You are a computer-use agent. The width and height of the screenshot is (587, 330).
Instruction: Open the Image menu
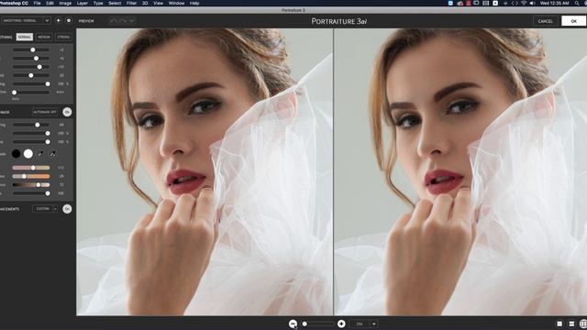pyautogui.click(x=65, y=3)
